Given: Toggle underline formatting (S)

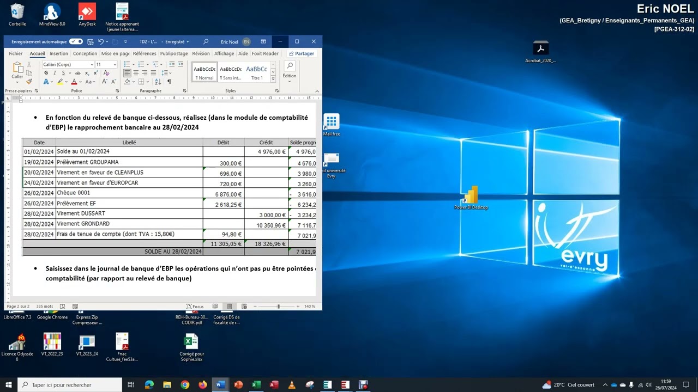Looking at the screenshot, I should (x=63, y=73).
